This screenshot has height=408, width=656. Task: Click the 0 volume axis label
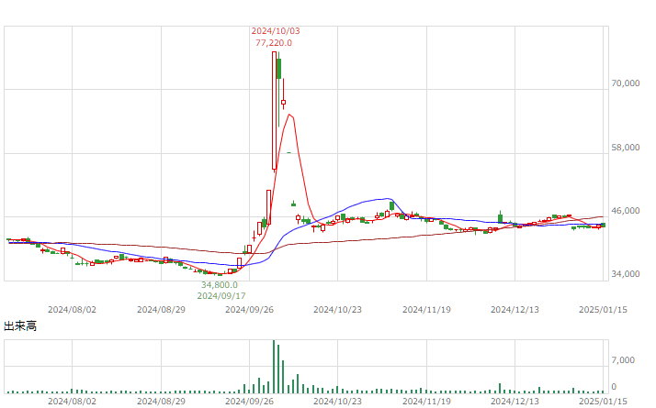point(614,387)
